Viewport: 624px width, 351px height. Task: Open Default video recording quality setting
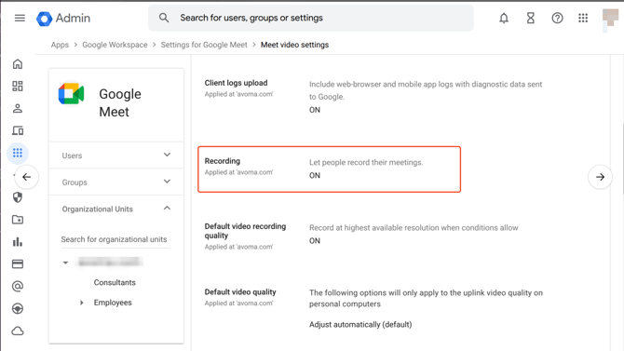(245, 231)
